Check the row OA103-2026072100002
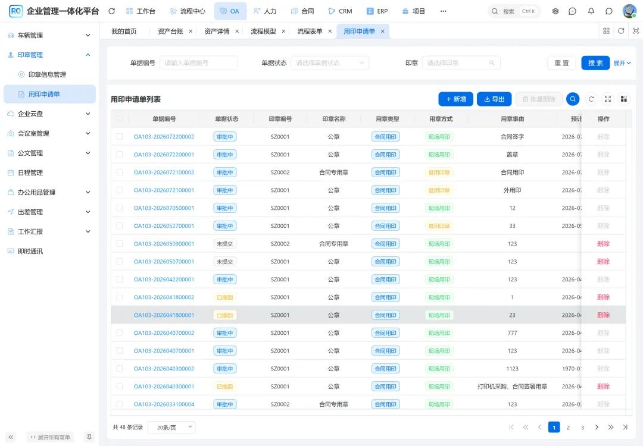Screen dimensions: 643x446 pyautogui.click(x=119, y=172)
